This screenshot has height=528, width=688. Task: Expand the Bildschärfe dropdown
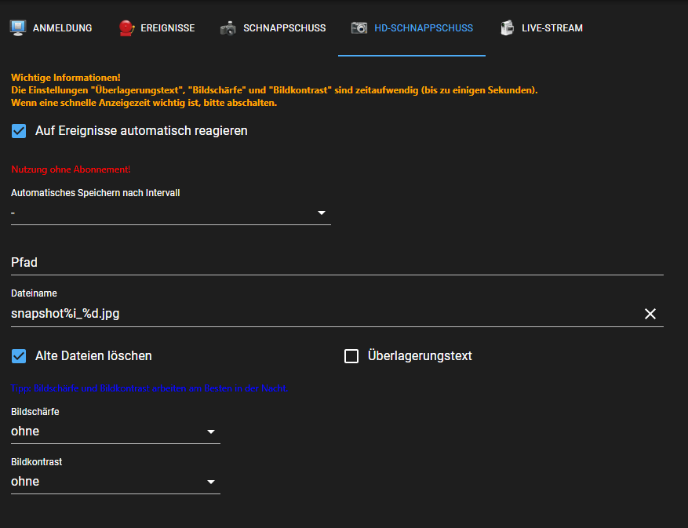[115, 432]
